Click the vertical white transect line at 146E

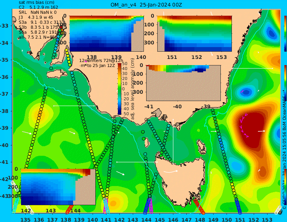173,141
